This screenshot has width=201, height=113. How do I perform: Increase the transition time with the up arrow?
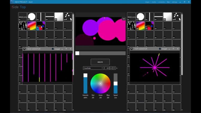[x=111, y=68]
